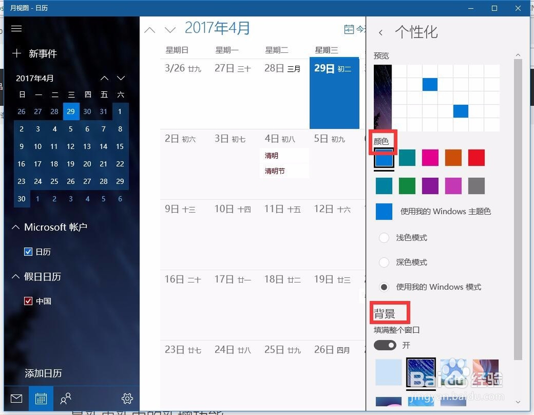The height and width of the screenshot is (415, 534).
Task: Open the Settings gear icon
Action: pos(127,398)
